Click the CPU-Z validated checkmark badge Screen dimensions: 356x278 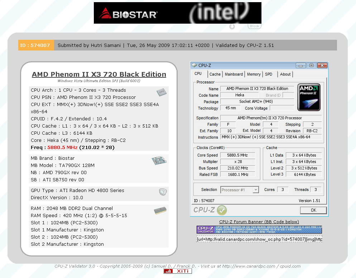(222, 210)
